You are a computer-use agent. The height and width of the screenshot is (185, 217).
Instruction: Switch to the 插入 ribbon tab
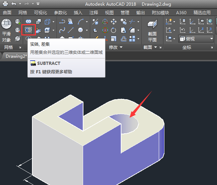click(x=78, y=13)
